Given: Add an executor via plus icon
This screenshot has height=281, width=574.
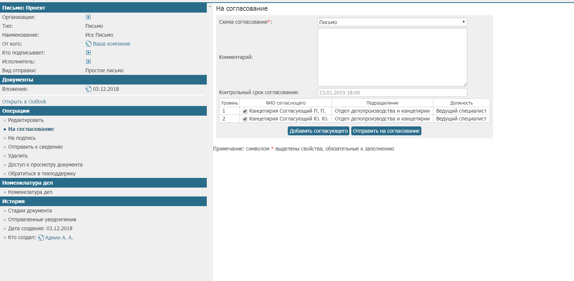Looking at the screenshot, I should (x=88, y=62).
